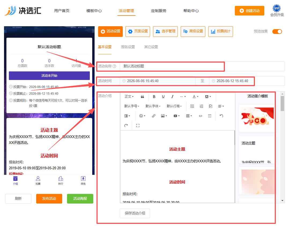Open the 投票 tab in phone preview
Viewport: 293px width, 226px height.
38,181
